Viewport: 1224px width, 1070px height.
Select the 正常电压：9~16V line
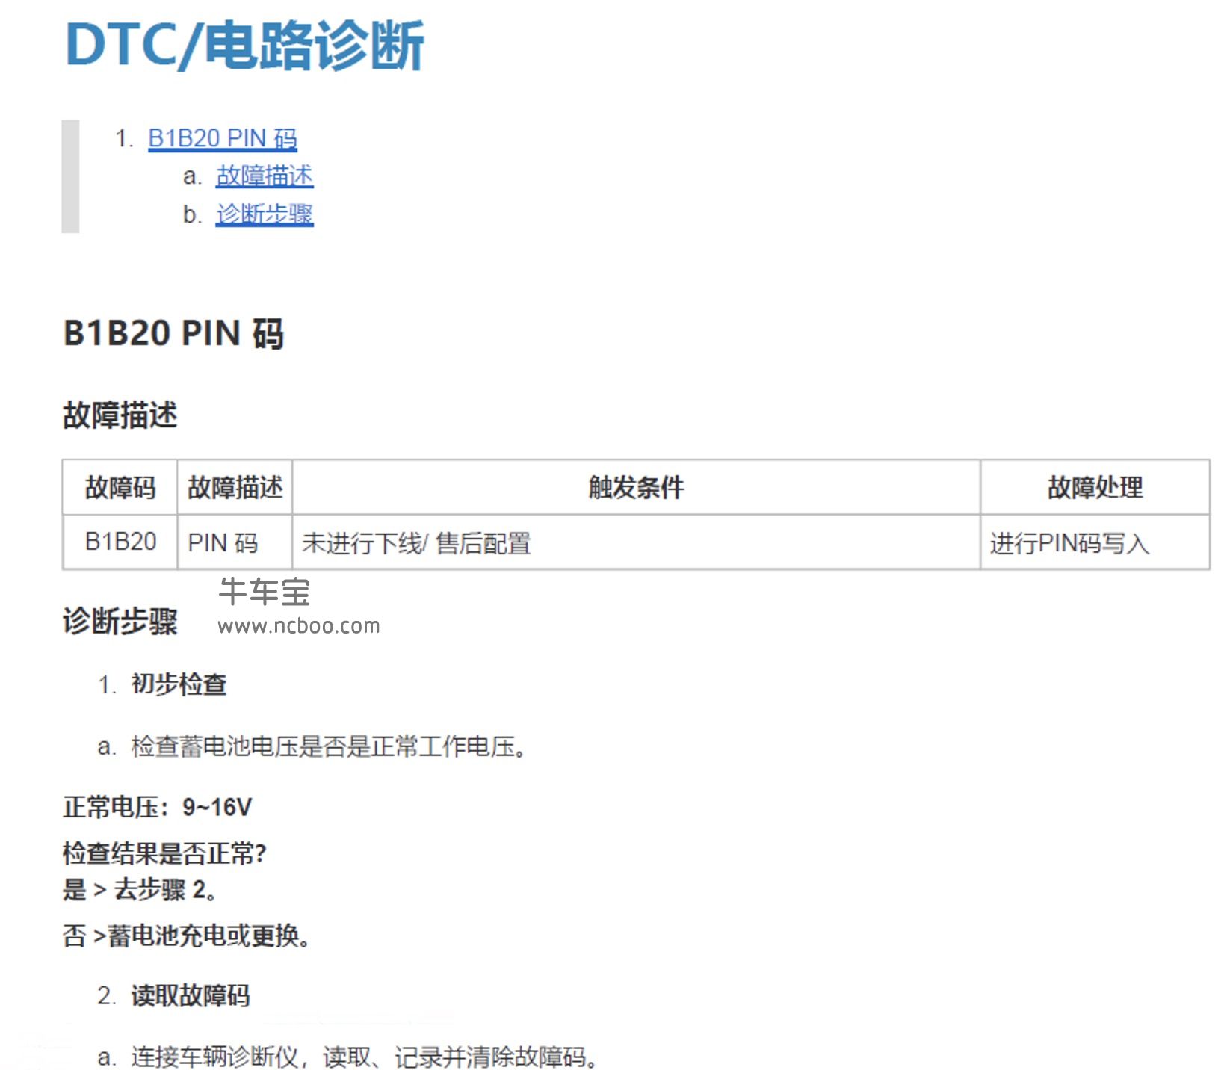click(158, 807)
